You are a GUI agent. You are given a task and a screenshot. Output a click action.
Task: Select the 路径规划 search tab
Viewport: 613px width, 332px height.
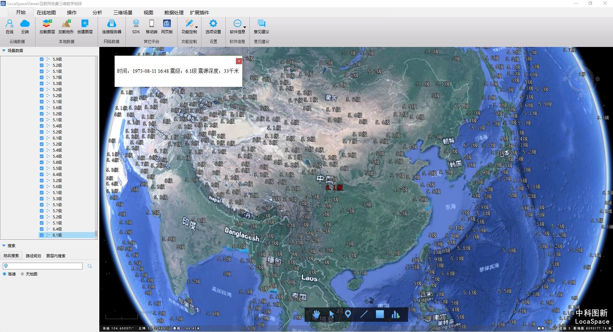click(34, 256)
